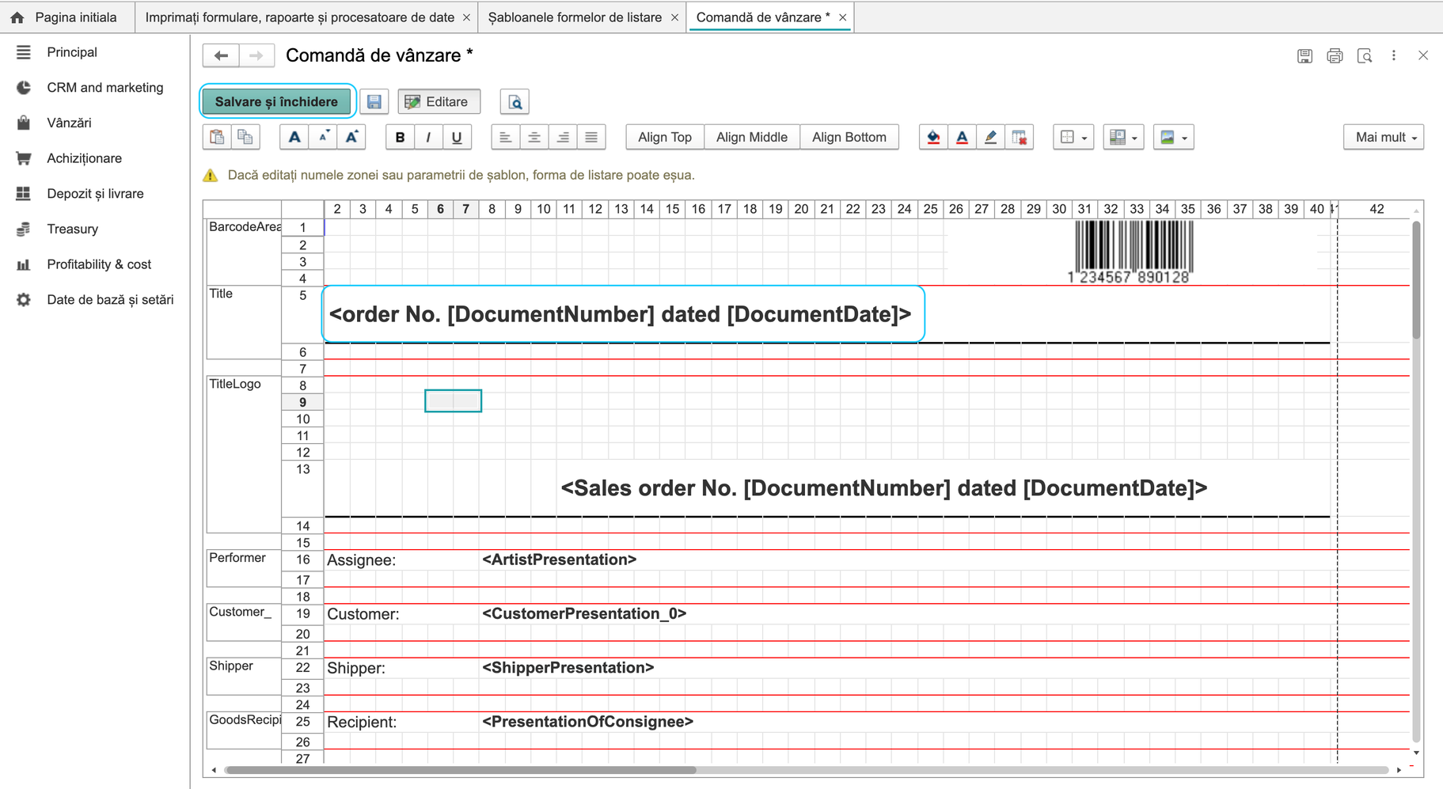
Task: Open Depozit și livrare section
Action: [95, 193]
